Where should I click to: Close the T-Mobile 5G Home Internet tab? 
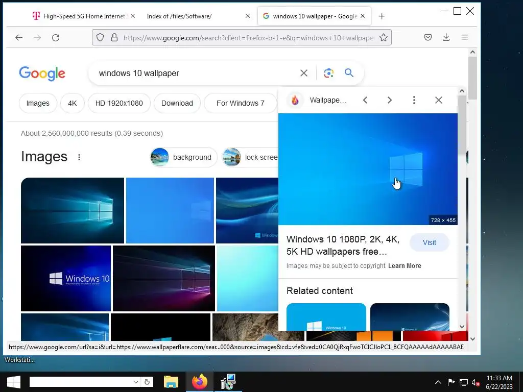(x=133, y=16)
